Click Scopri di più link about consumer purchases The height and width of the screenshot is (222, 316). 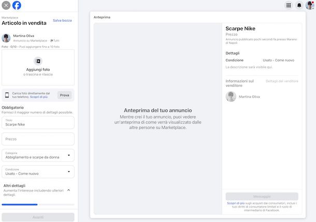pyautogui.click(x=236, y=203)
